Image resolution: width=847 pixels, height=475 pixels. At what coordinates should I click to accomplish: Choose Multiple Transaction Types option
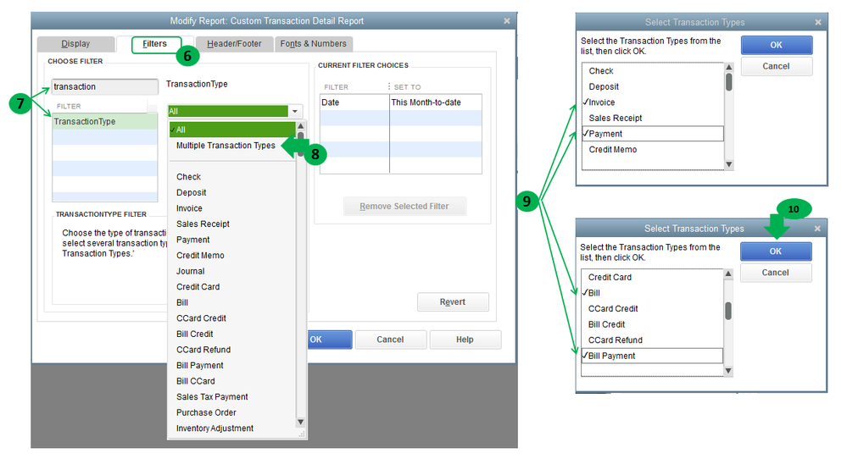coord(226,146)
